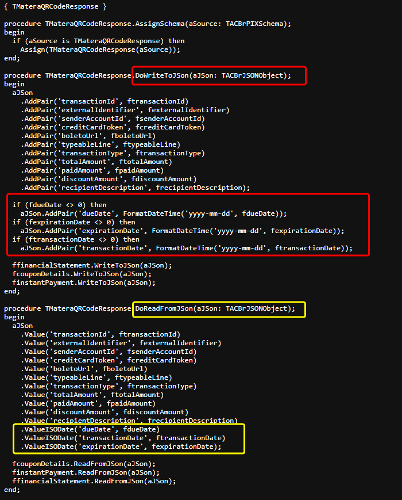Click the .Value 'paidAmount' line
Screen dimensions: 402x500
[88, 403]
